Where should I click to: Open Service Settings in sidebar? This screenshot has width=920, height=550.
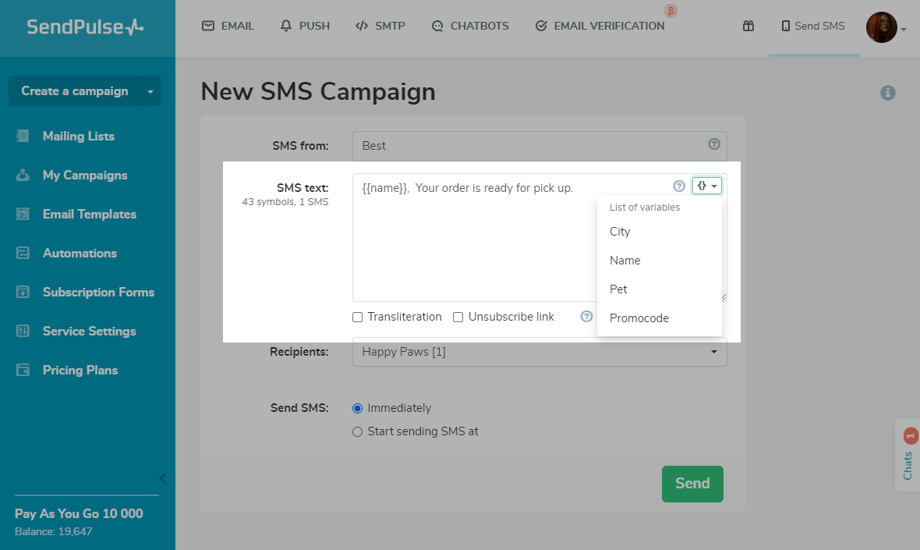[x=89, y=331]
